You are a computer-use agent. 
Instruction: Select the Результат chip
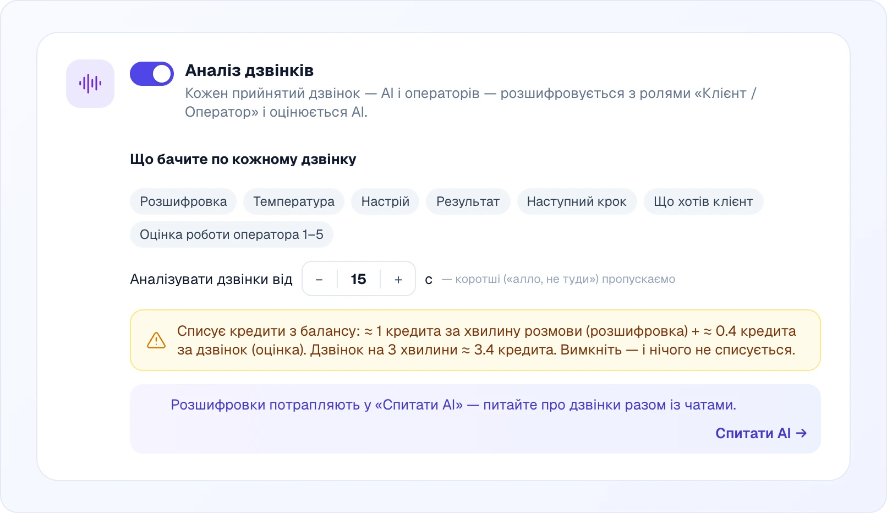(x=468, y=201)
